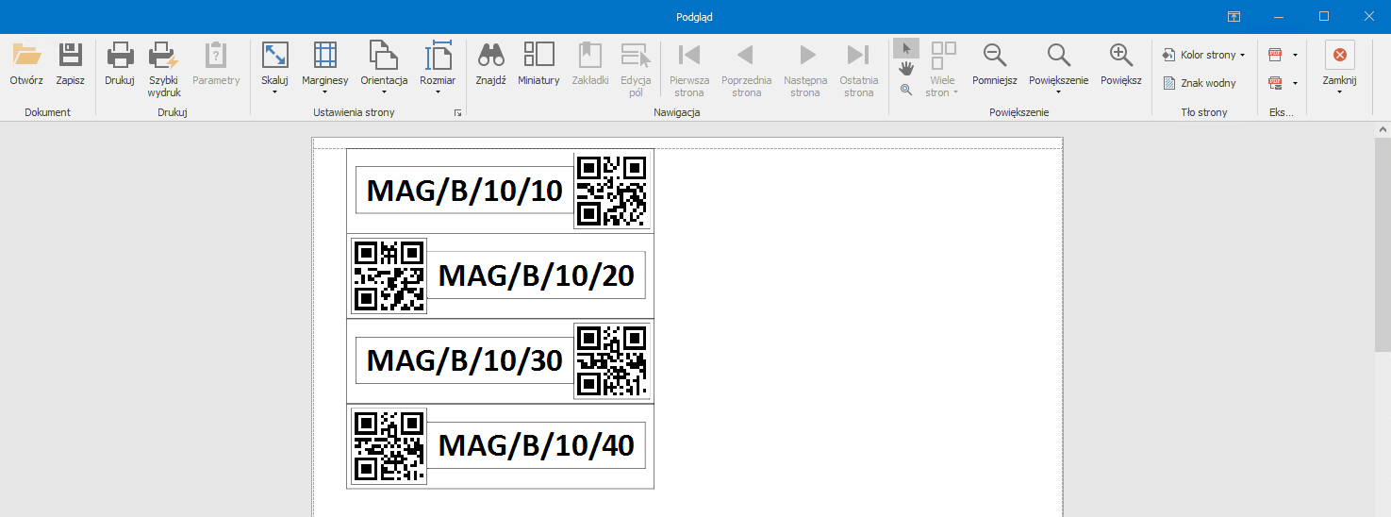Show the Miniatury thumbnails panel
This screenshot has width=1391, height=517.
[x=538, y=64]
